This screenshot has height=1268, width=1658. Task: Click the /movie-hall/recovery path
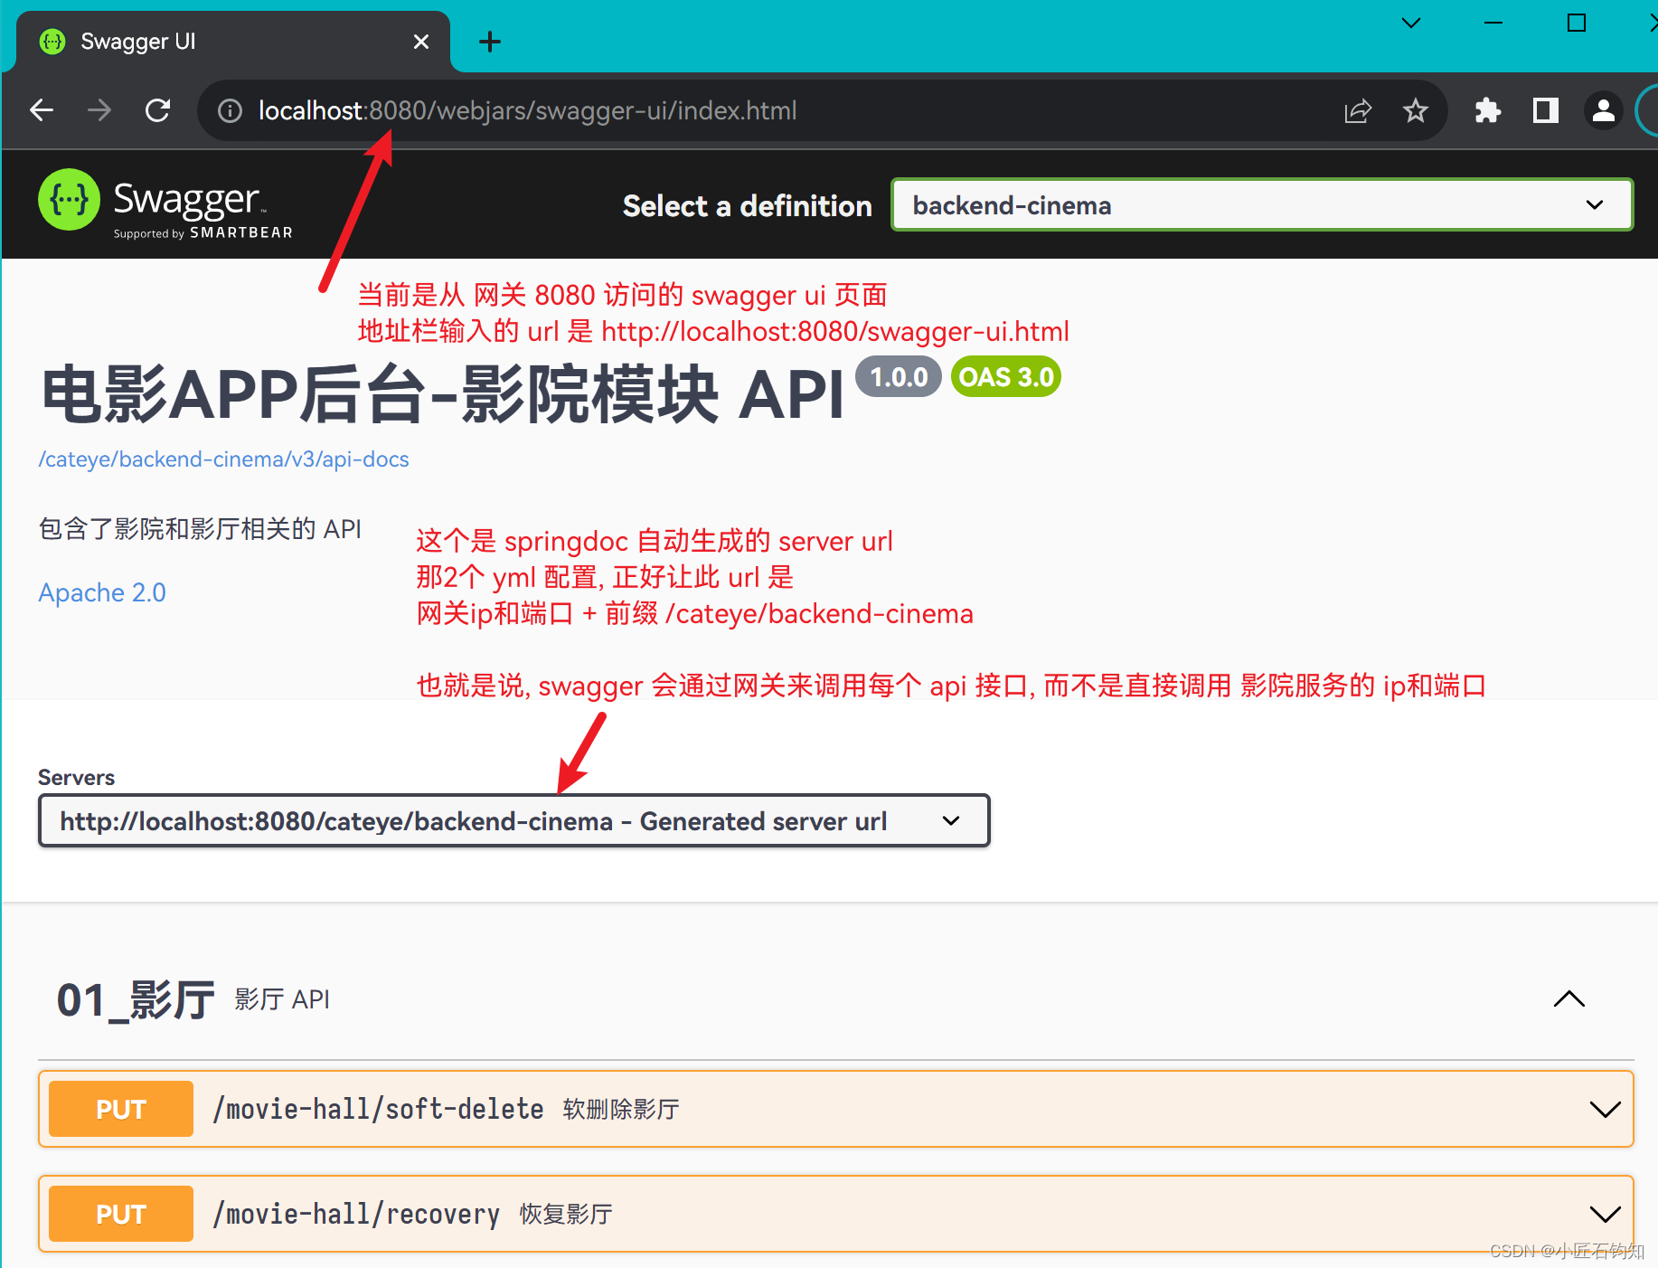355,1214
